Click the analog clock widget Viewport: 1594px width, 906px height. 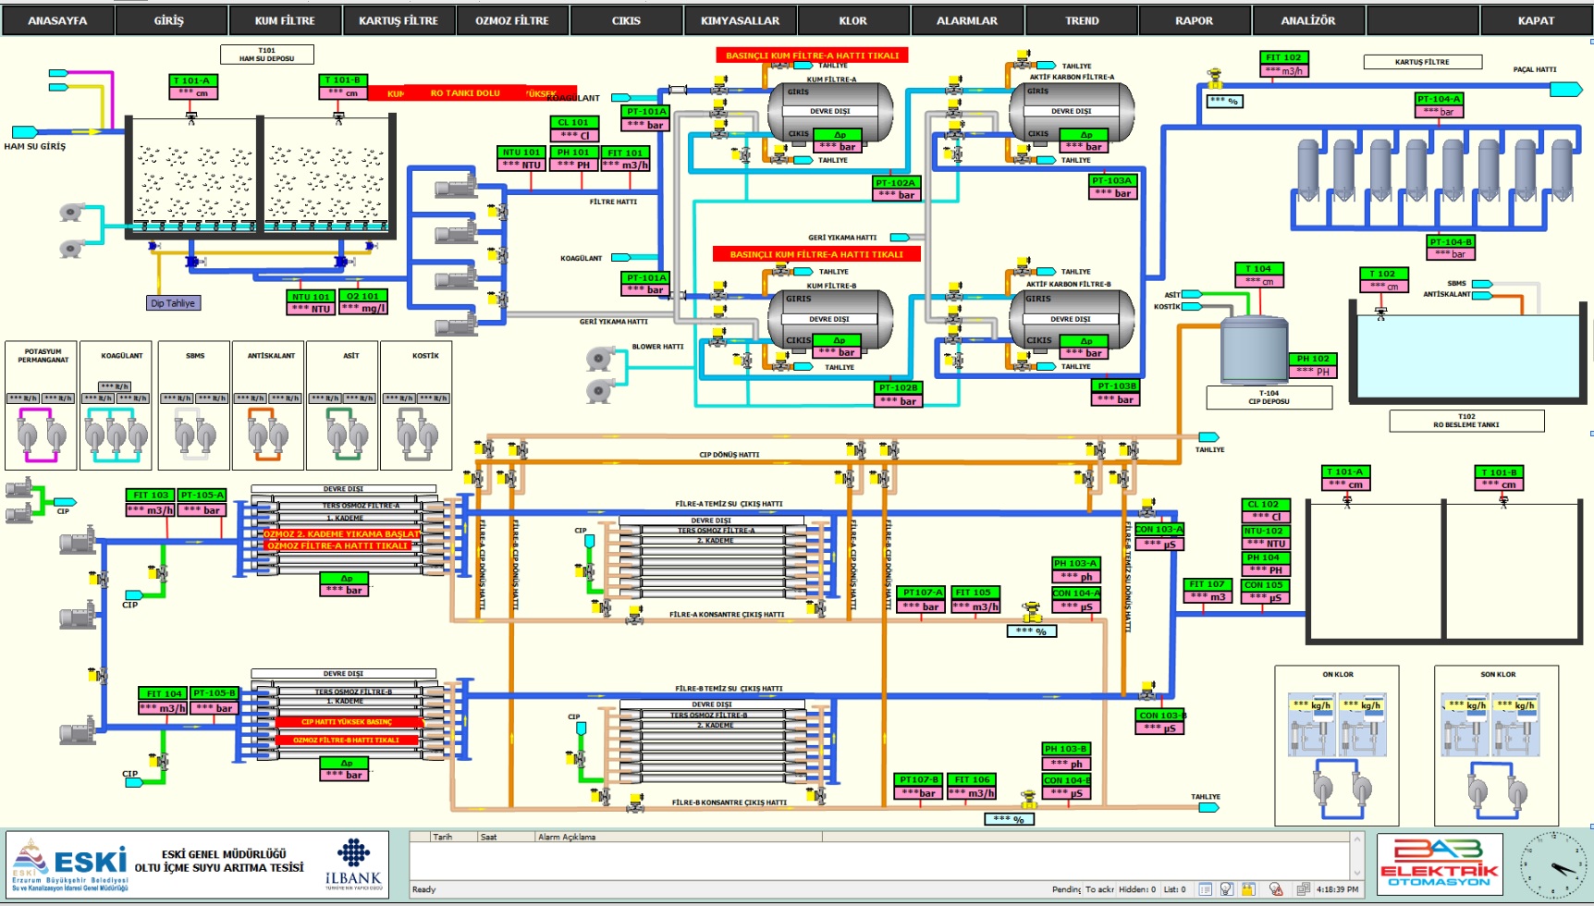(x=1553, y=865)
